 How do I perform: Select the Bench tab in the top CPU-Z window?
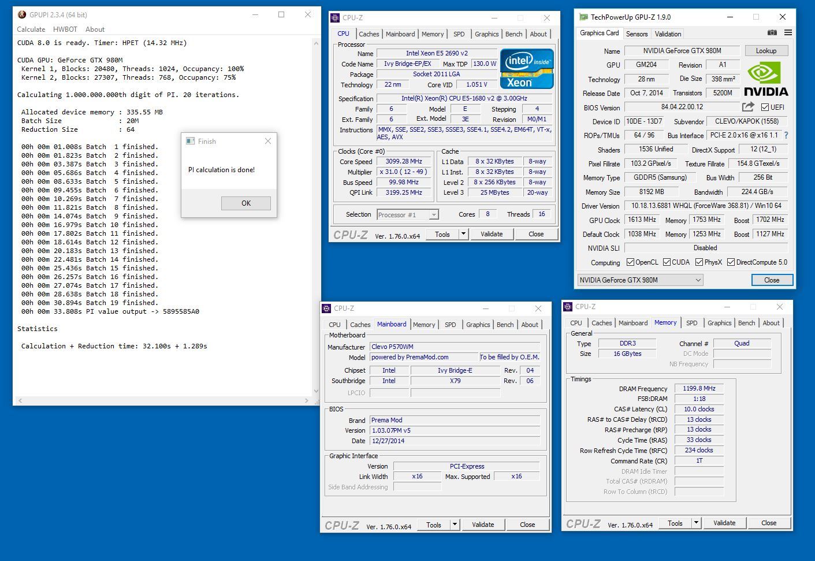pos(514,34)
